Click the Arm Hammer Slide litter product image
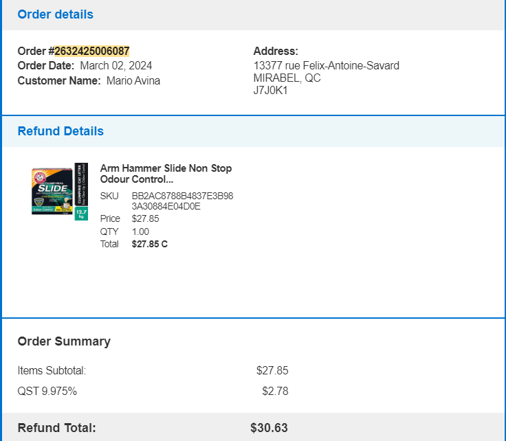This screenshot has width=506, height=441. [x=60, y=192]
